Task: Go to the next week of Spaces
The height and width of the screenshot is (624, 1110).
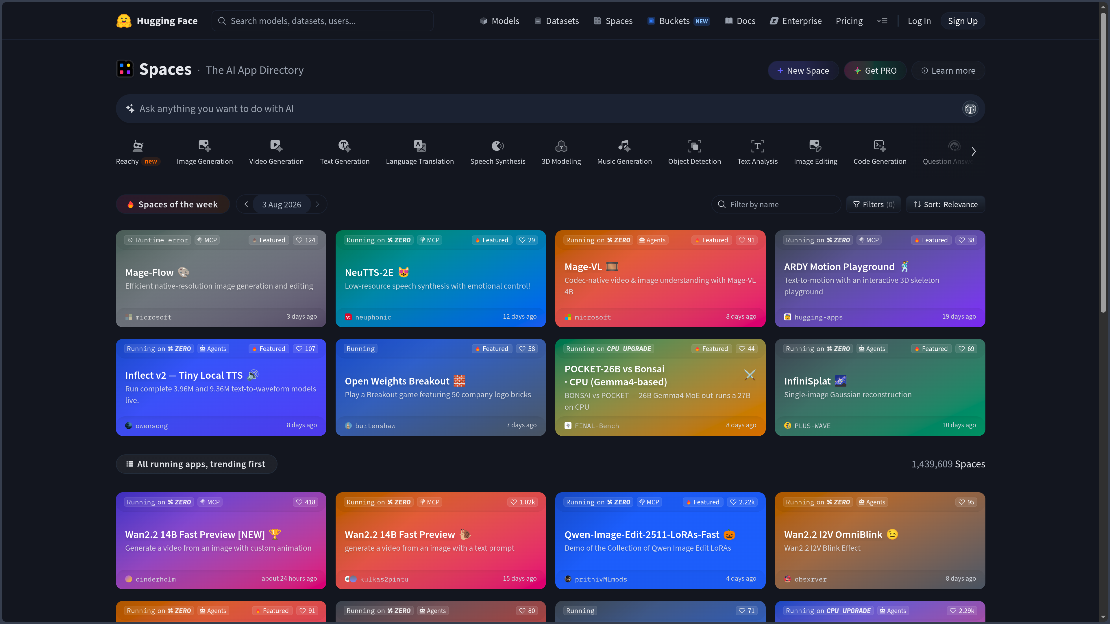Action: point(318,204)
